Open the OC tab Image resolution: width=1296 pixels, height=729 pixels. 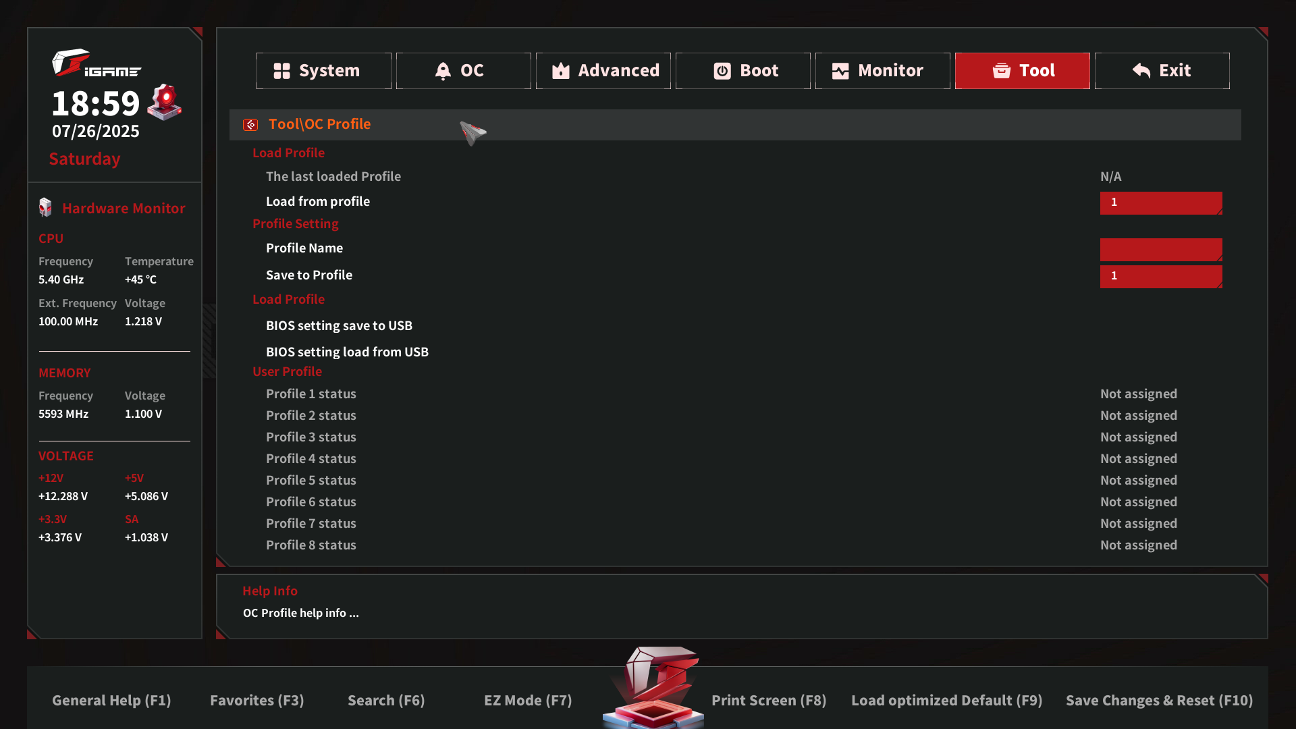click(x=463, y=71)
